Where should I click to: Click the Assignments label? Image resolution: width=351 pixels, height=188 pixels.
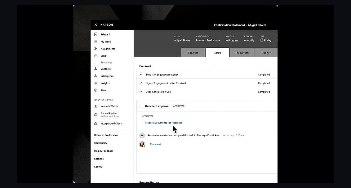click(x=108, y=49)
